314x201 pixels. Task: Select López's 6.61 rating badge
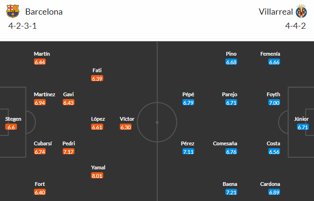[x=98, y=127]
